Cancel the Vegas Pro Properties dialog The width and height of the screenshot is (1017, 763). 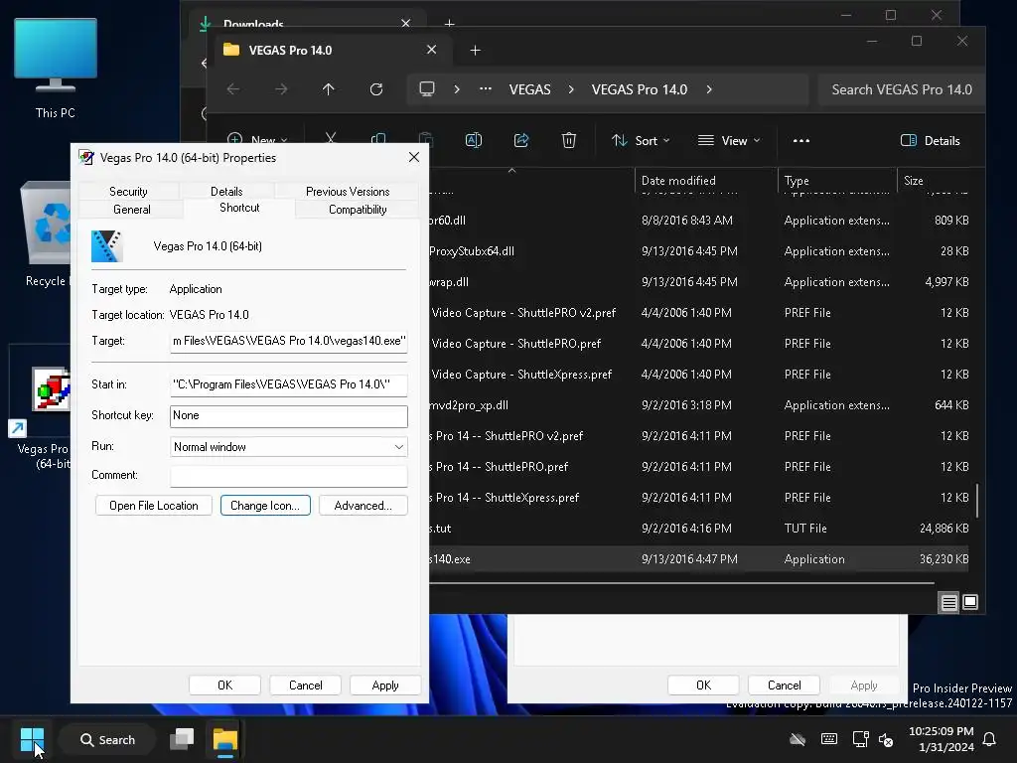[x=306, y=686]
